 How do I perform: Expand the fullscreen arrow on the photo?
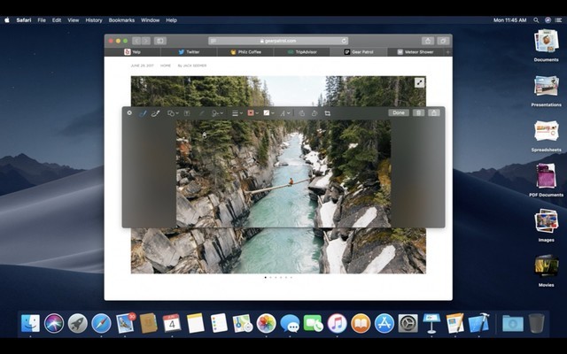pyautogui.click(x=419, y=82)
